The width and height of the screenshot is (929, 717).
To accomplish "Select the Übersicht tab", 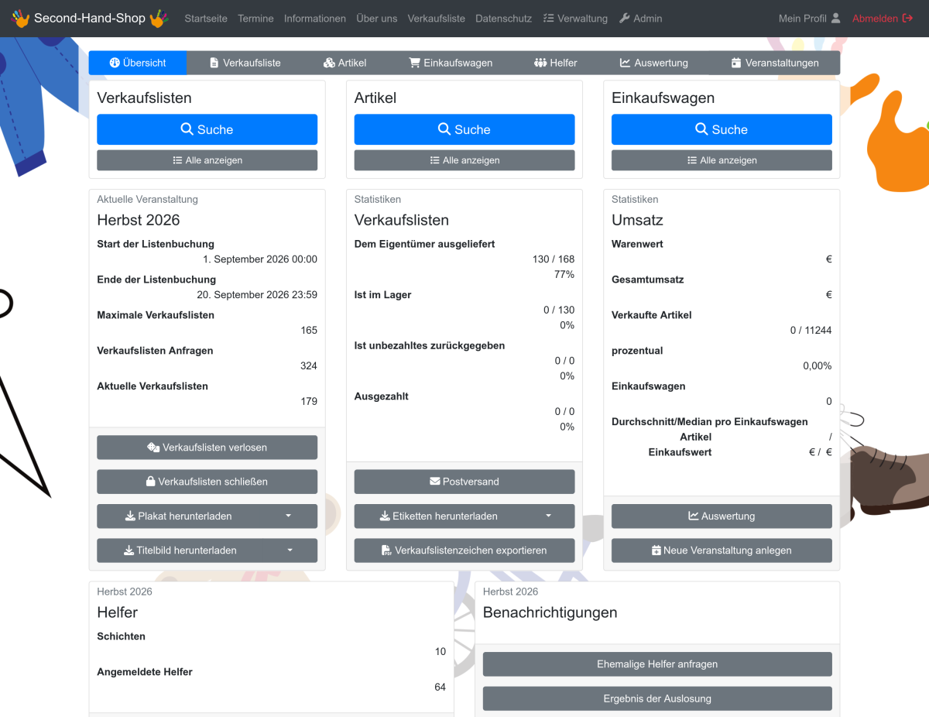I will tap(138, 63).
